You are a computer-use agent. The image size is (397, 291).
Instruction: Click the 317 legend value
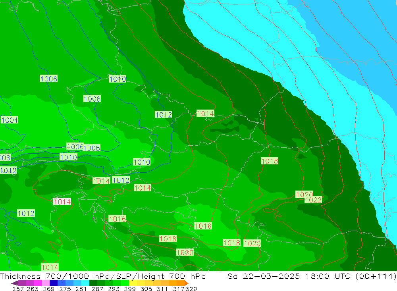pyautogui.click(x=179, y=289)
